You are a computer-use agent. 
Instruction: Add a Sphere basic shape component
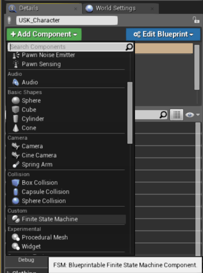pyautogui.click(x=31, y=100)
